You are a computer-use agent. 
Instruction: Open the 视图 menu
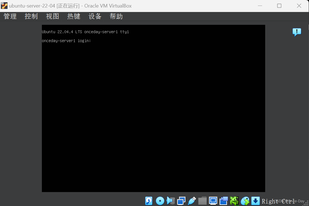pyautogui.click(x=52, y=16)
